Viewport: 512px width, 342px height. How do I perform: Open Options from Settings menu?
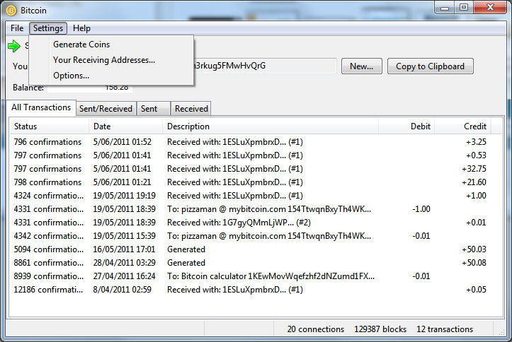71,76
